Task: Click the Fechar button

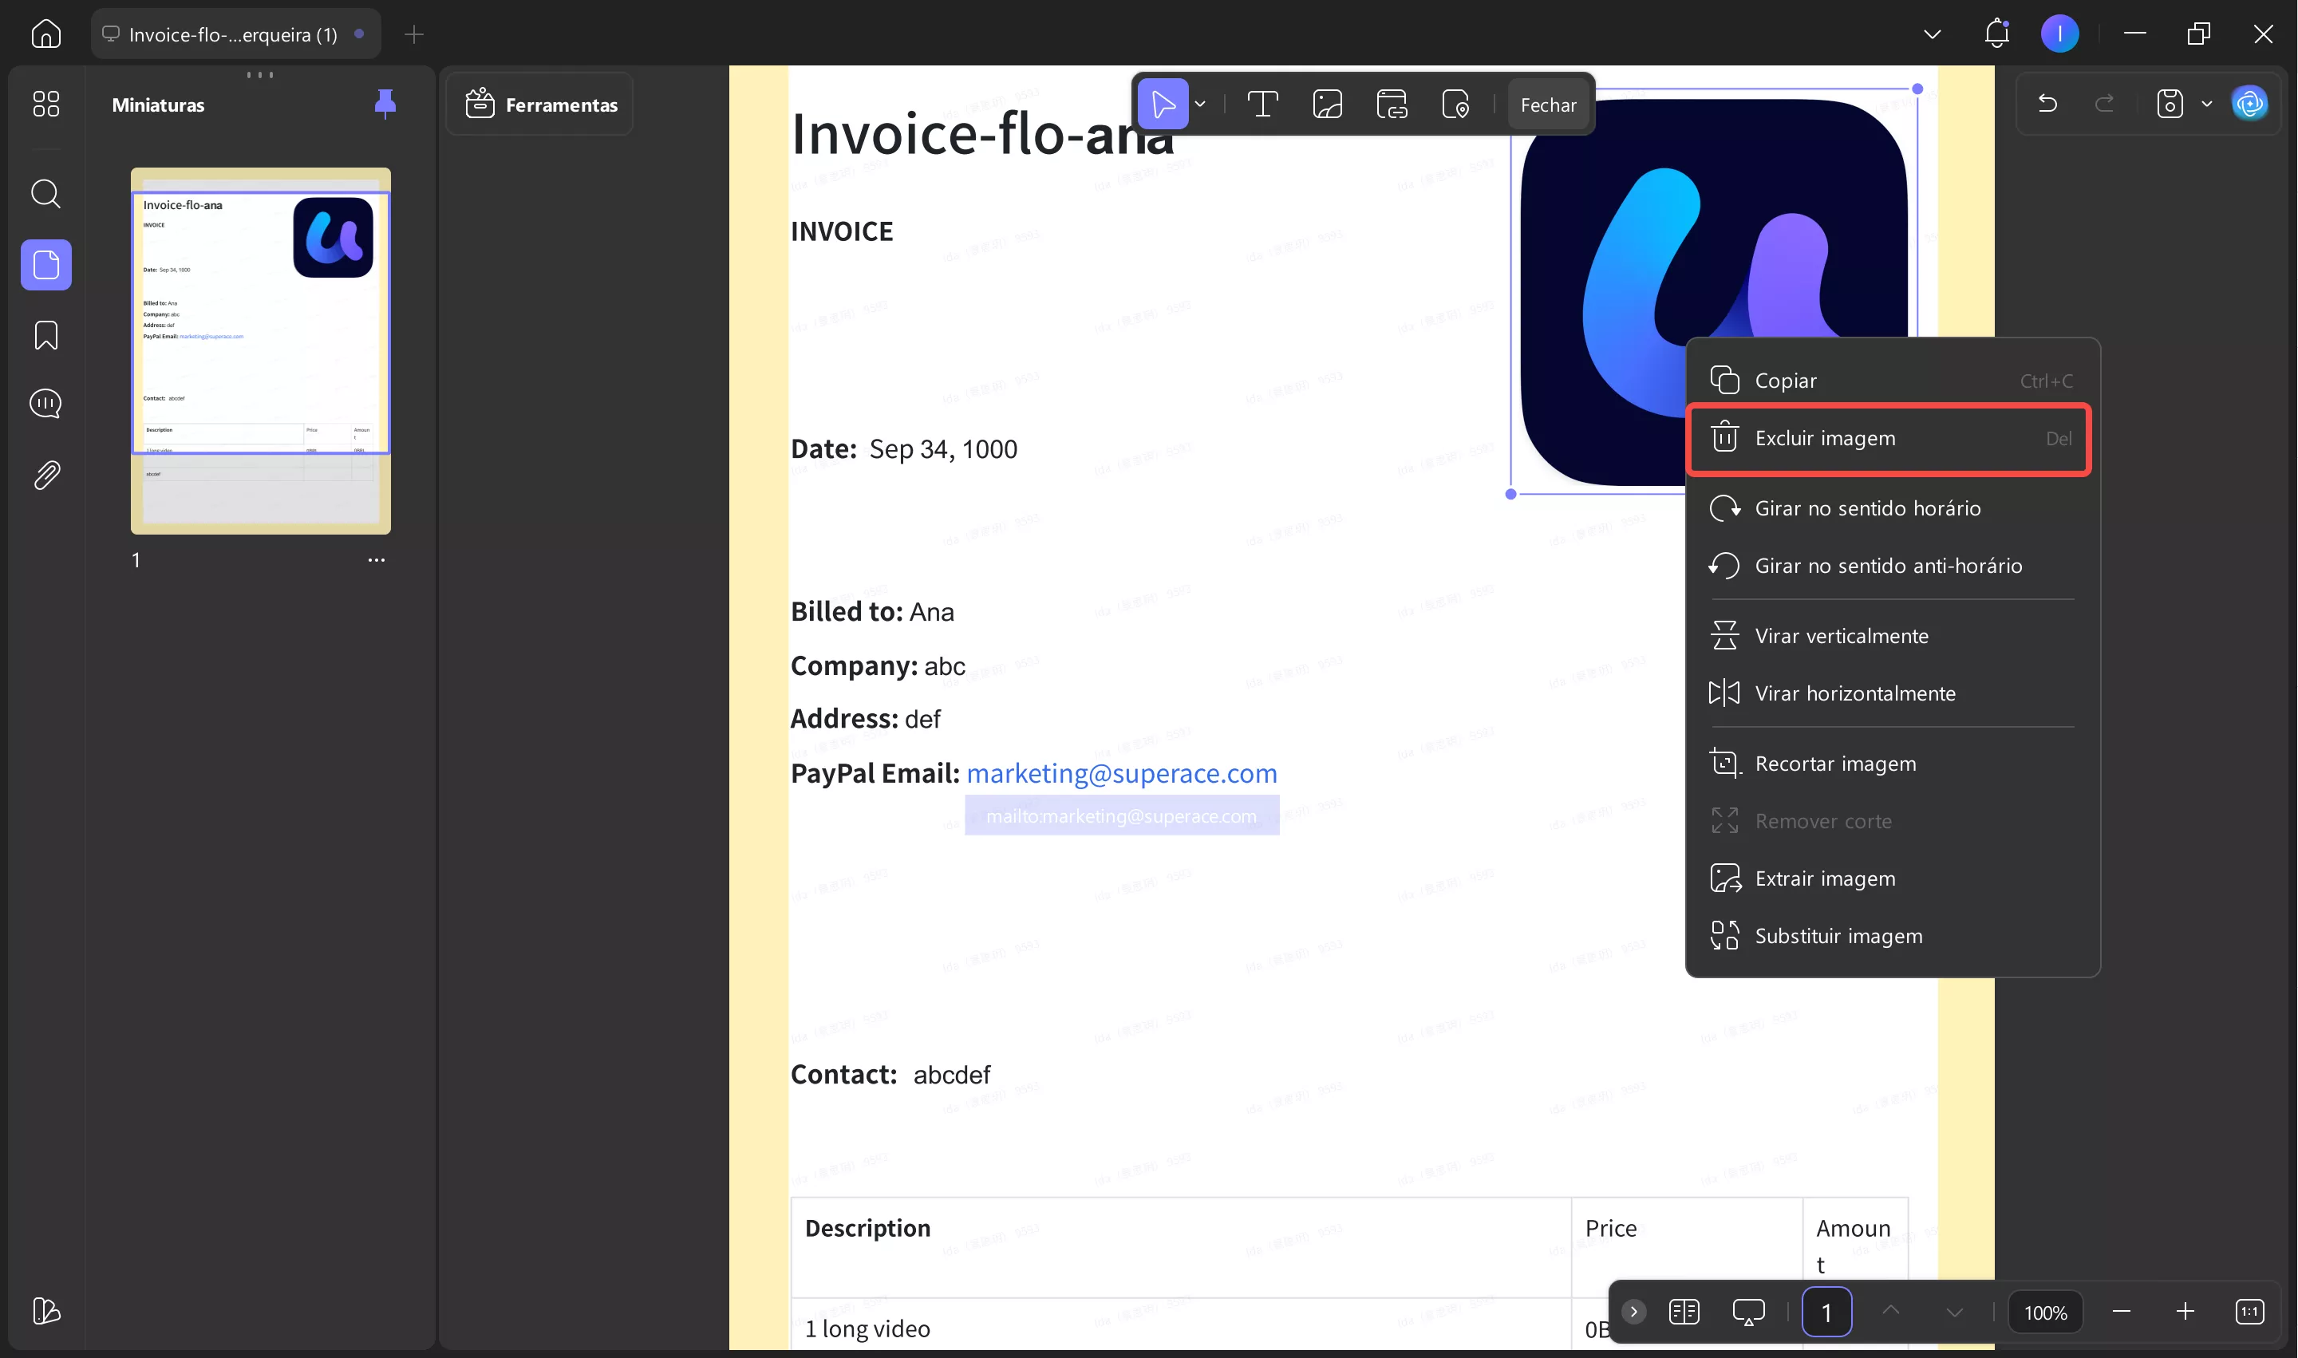Action: click(x=1547, y=105)
